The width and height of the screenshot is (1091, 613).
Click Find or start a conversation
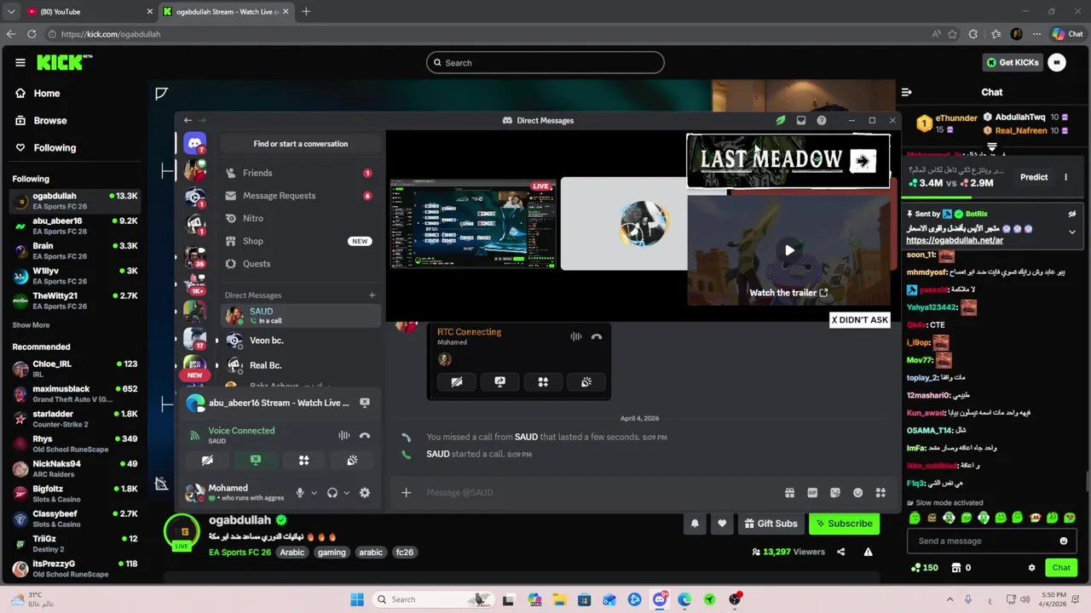point(300,144)
